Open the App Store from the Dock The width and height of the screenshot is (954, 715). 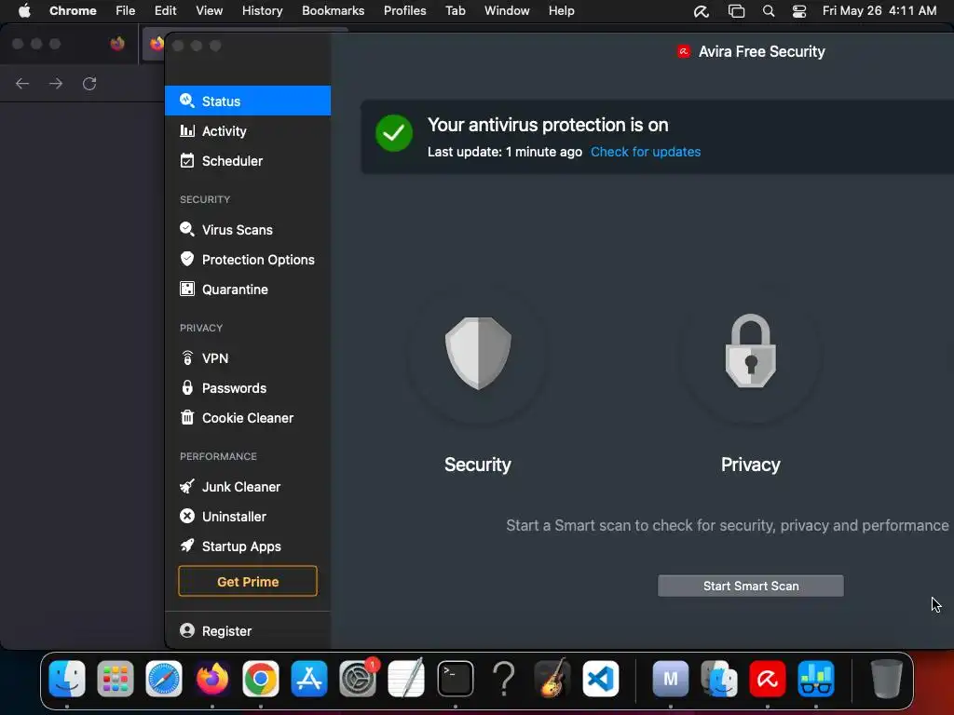pos(309,678)
